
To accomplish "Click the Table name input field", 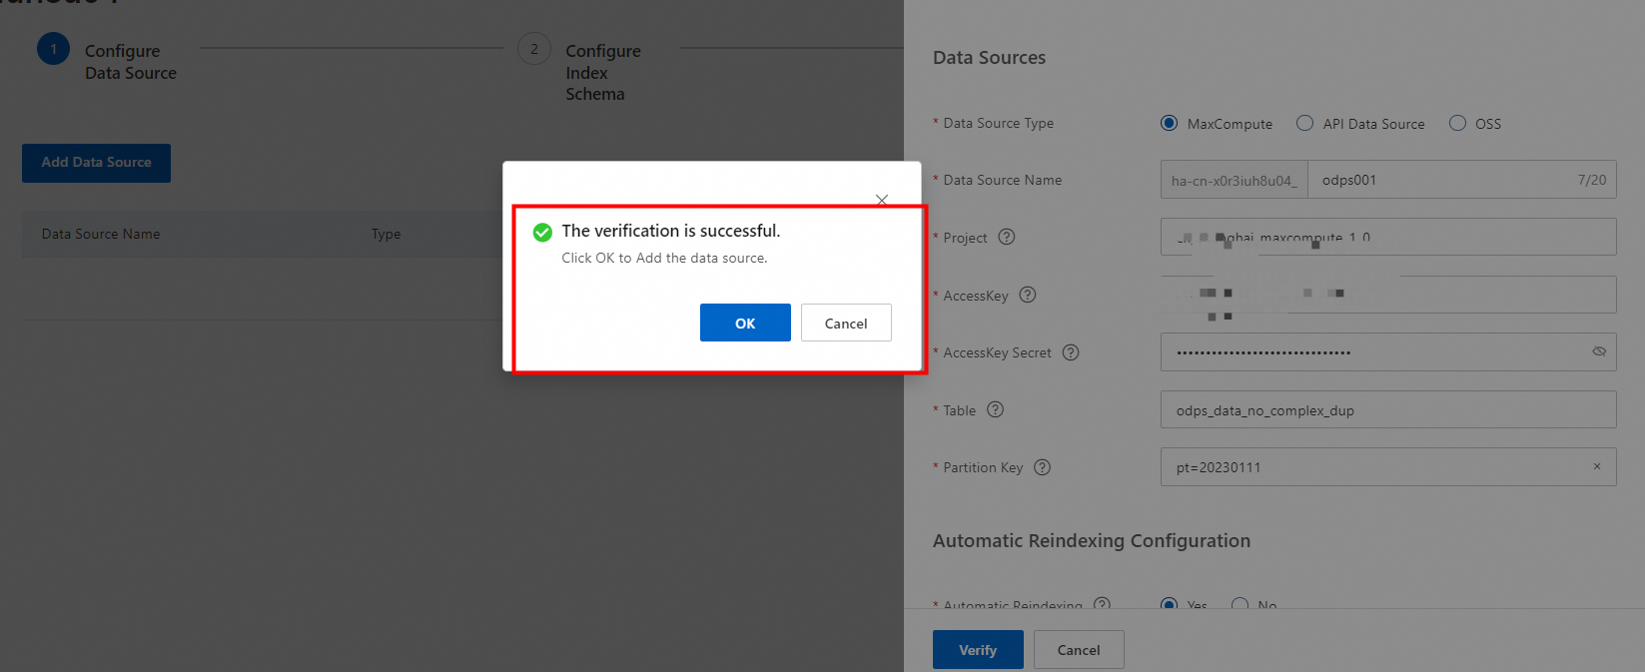I will click(x=1388, y=409).
